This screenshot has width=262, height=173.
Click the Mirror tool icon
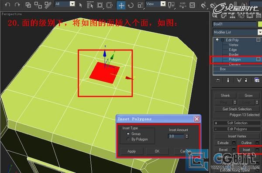(171, 5)
